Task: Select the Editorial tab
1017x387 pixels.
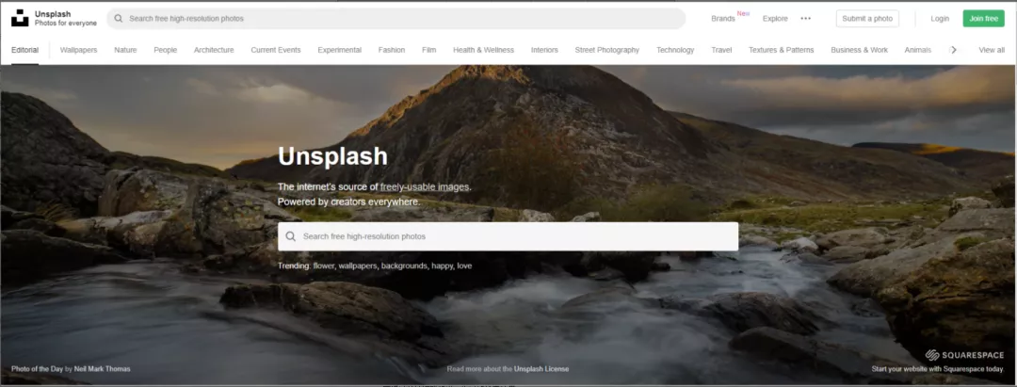Action: [x=24, y=50]
